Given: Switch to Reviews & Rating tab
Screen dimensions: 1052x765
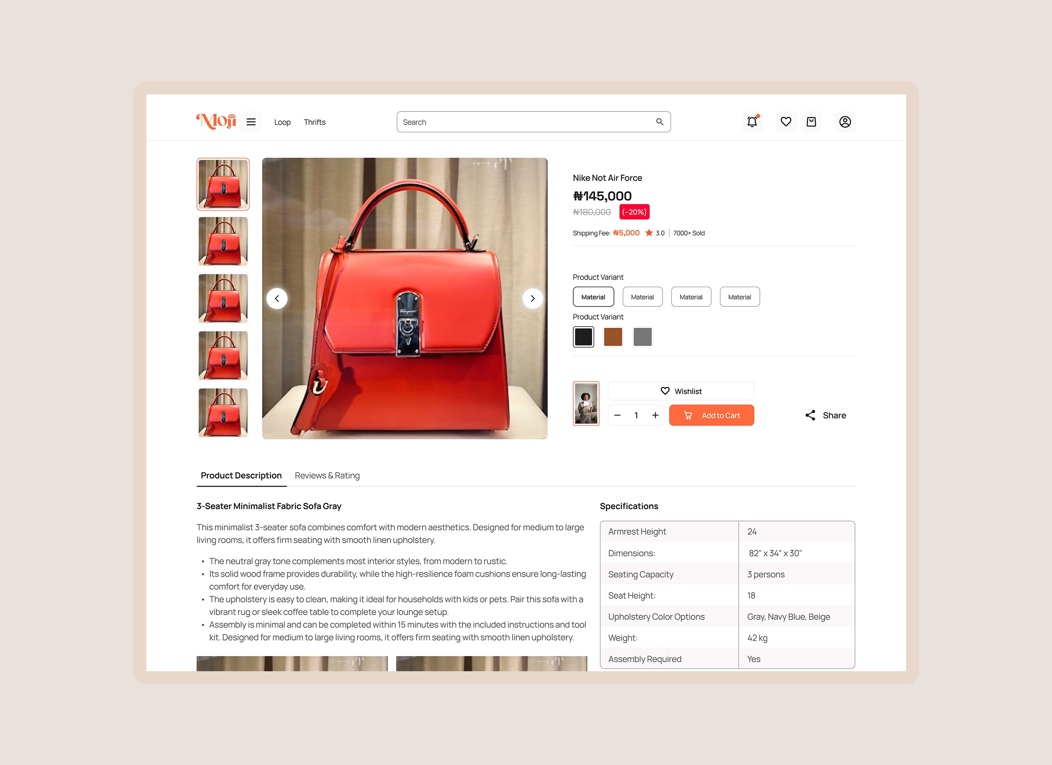Looking at the screenshot, I should pyautogui.click(x=327, y=475).
